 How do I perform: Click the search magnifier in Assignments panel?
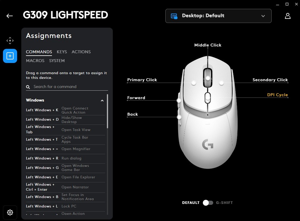pos(28,87)
